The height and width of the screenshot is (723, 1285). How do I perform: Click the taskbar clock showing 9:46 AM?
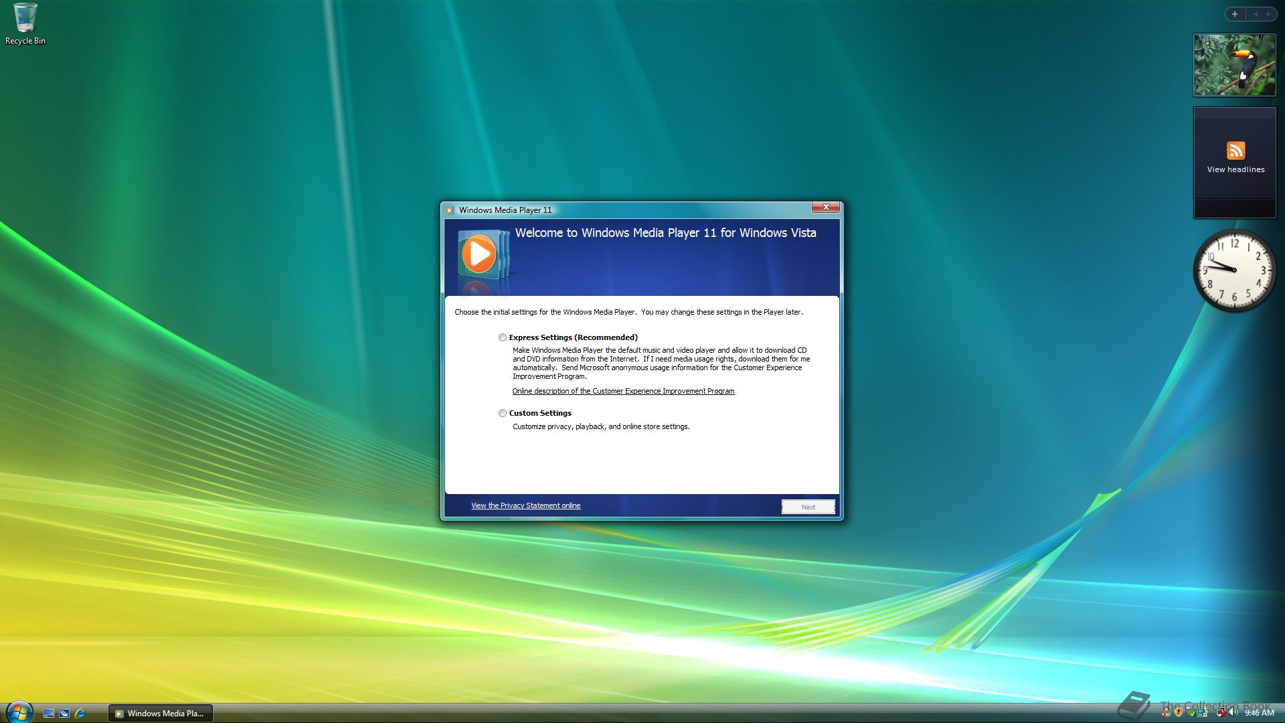[x=1260, y=713]
